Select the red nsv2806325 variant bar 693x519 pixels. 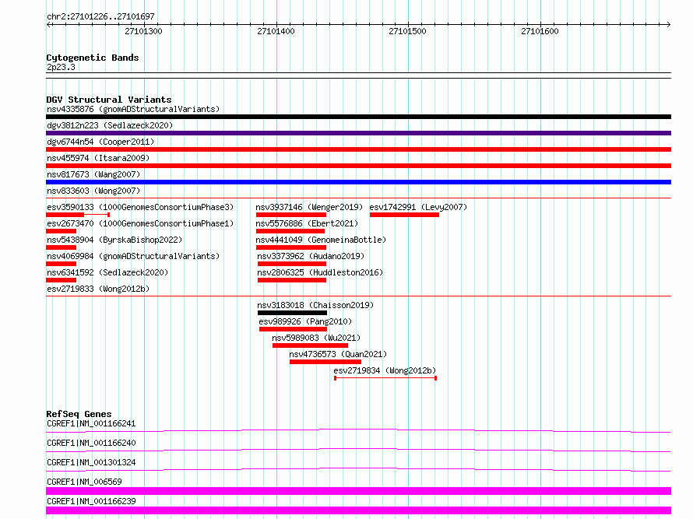click(292, 280)
